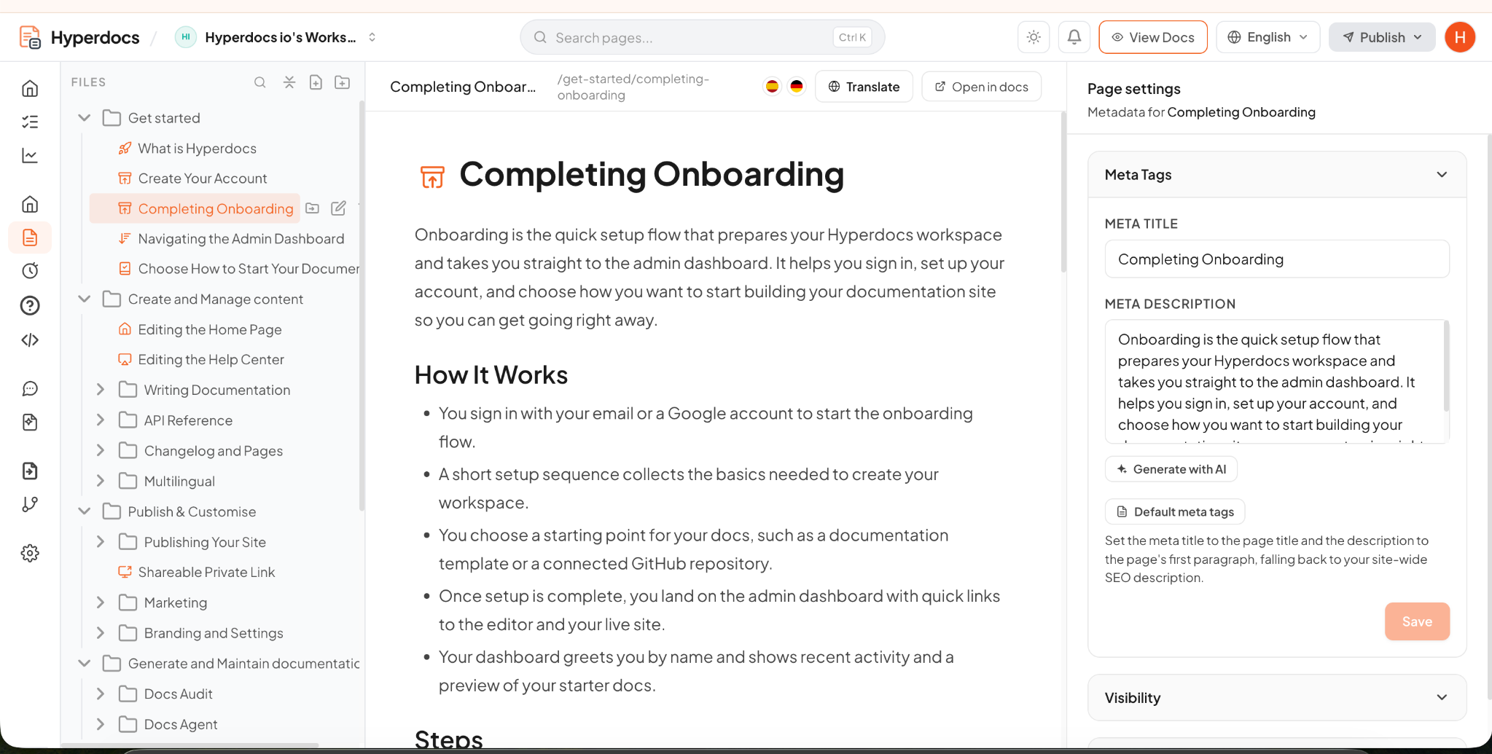The height and width of the screenshot is (754, 1492).
Task: Collapse the Meta Tags section
Action: click(1441, 175)
